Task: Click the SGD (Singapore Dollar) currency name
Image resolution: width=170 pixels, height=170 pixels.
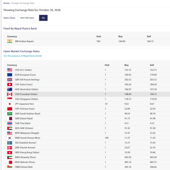Action: point(27,99)
